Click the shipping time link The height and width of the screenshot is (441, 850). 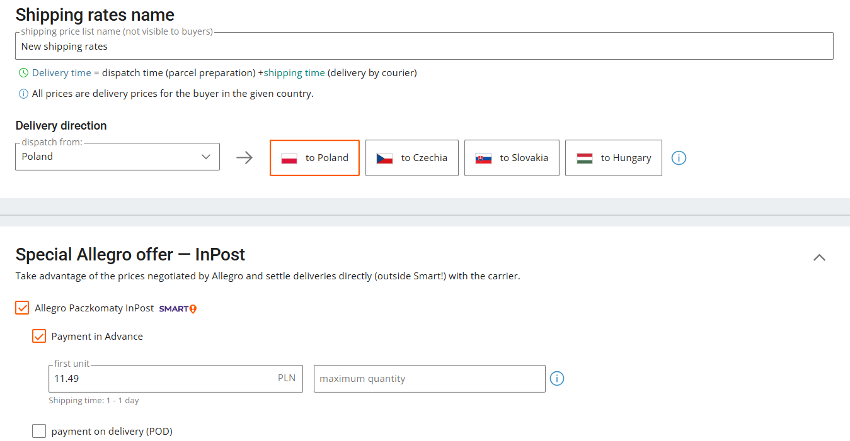(x=294, y=73)
